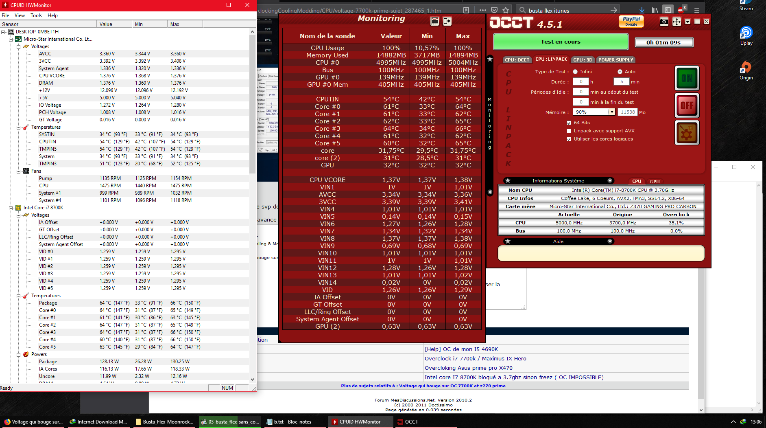Collapse the DESKTOP-0M9ET1H tree node

[3, 32]
